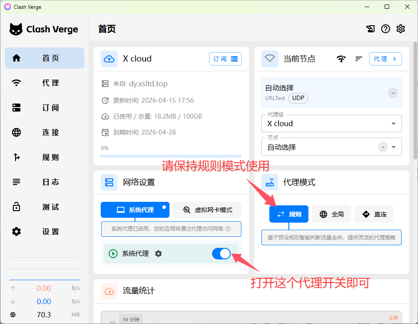418x324 pixels.
Task: Select 规则 proxy mode
Action: [x=289, y=214]
